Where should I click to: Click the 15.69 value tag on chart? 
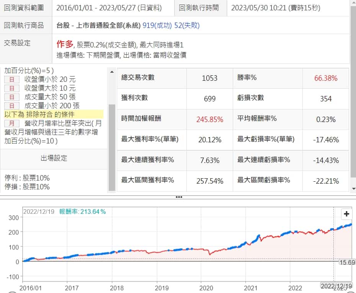[348, 262]
